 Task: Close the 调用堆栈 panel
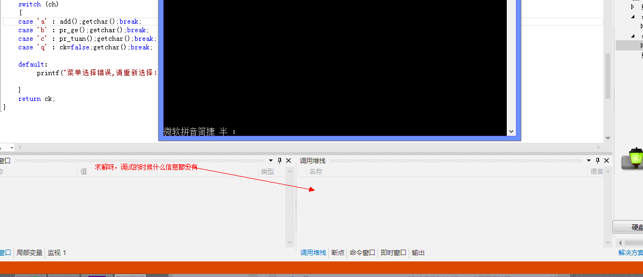pyautogui.click(x=607, y=161)
